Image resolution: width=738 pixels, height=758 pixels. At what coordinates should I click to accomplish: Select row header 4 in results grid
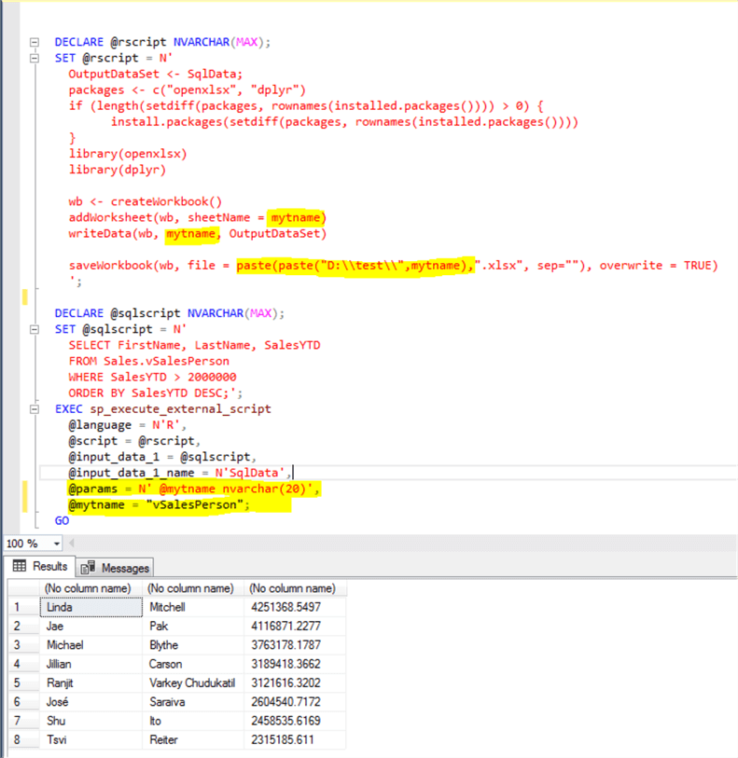click(23, 664)
